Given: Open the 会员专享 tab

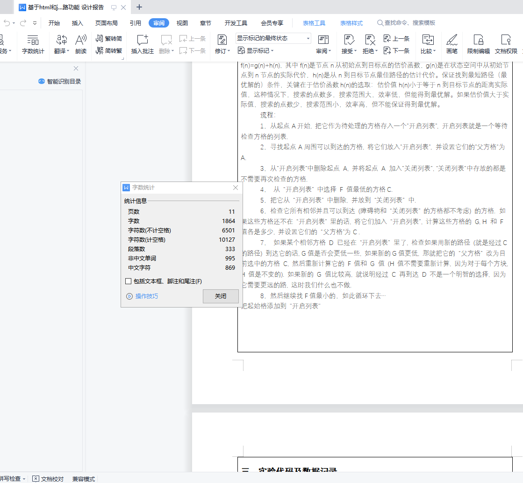Looking at the screenshot, I should pos(272,23).
